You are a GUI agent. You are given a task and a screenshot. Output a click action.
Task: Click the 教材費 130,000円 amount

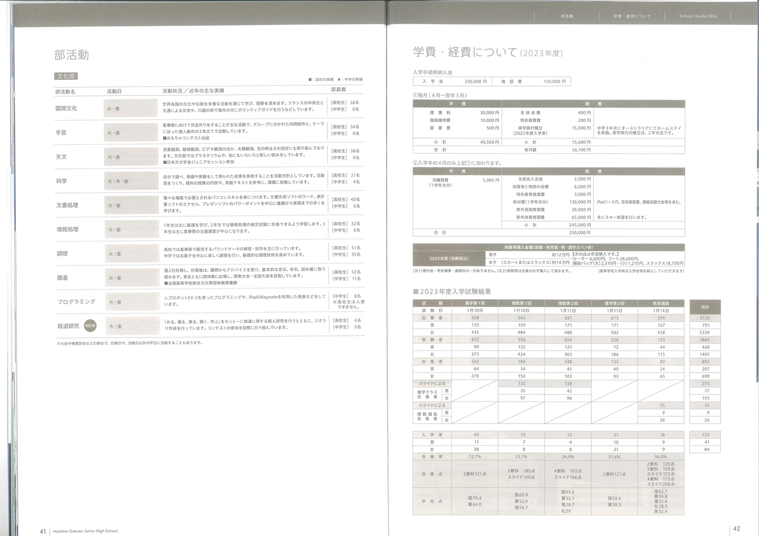pos(580,202)
